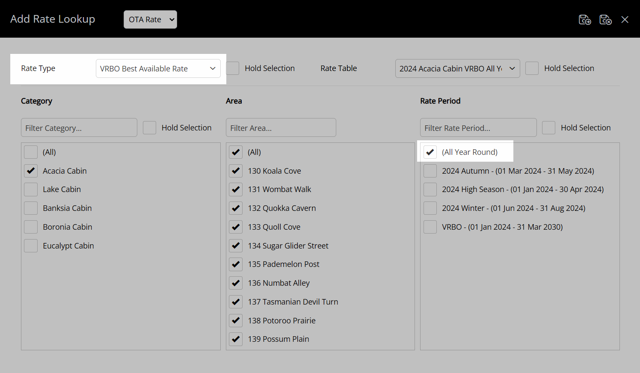Toggle Hold Selection for Category

(149, 128)
